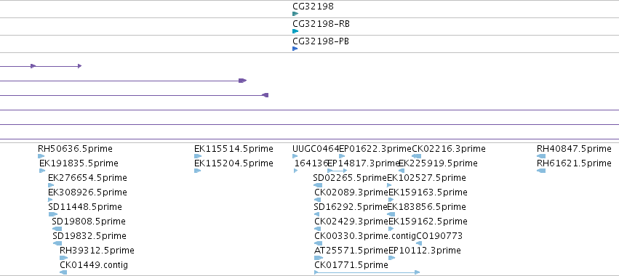The image size is (619, 276).
Task: Click the feature glyph below RH40847.5prime
Action: click(541, 156)
